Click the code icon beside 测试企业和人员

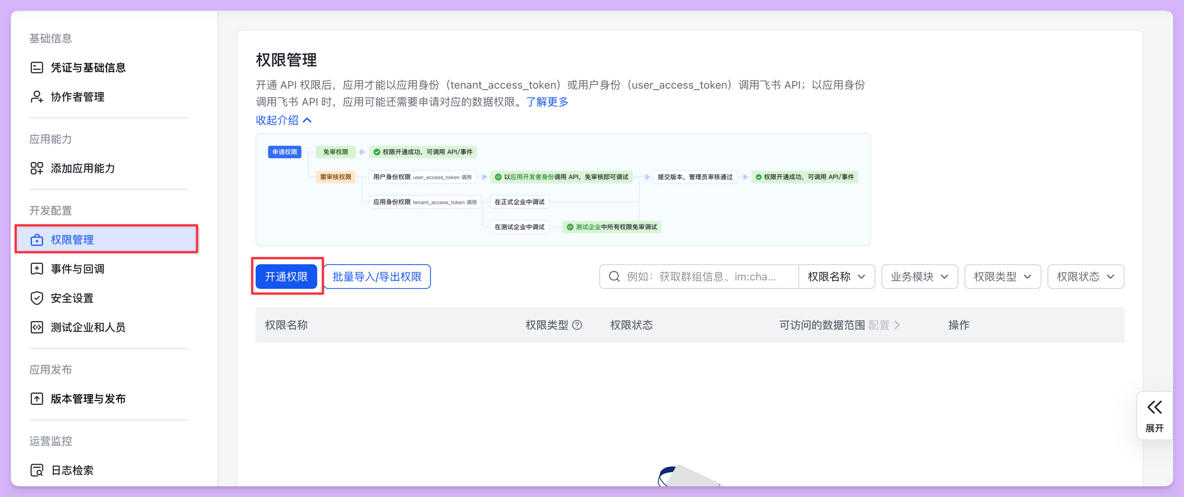(37, 327)
